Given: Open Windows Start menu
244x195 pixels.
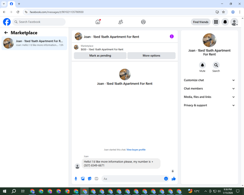Looking at the screenshot, I should click(x=4, y=191).
